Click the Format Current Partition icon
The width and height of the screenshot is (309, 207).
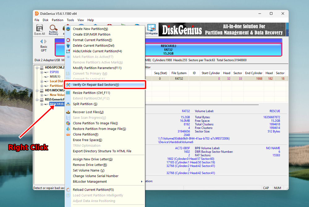click(68, 40)
